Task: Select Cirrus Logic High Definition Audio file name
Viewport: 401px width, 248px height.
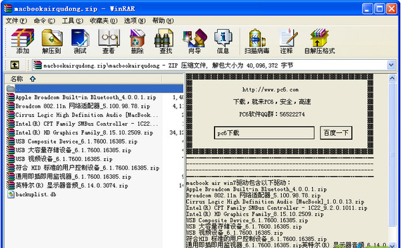Action: pyautogui.click(x=87, y=115)
